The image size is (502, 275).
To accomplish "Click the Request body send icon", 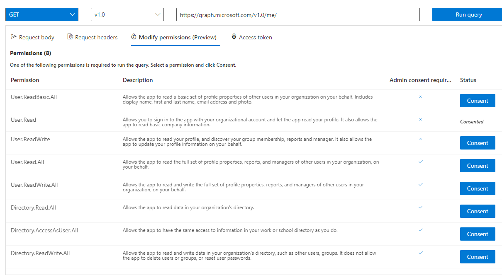I will [x=14, y=37].
